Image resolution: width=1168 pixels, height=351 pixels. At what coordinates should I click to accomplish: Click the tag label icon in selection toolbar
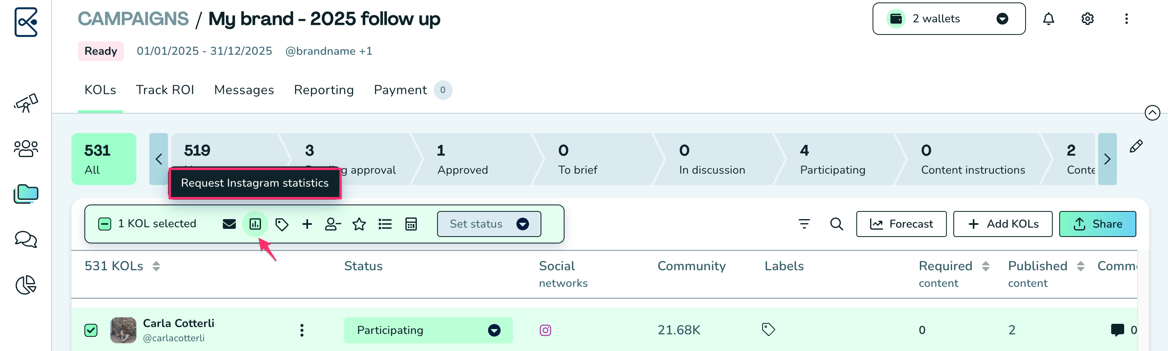point(282,224)
